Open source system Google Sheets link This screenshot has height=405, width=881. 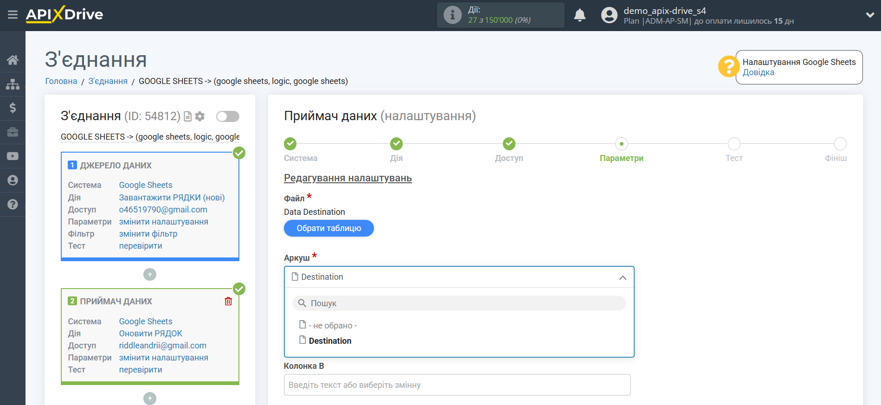point(146,185)
